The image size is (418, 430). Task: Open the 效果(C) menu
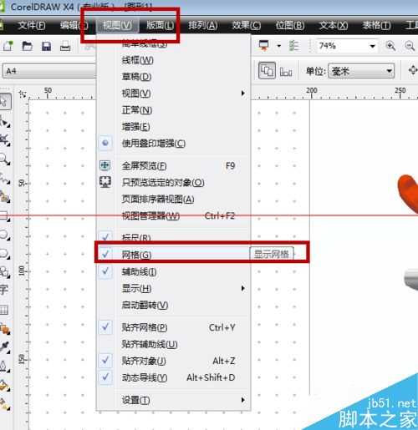[247, 26]
